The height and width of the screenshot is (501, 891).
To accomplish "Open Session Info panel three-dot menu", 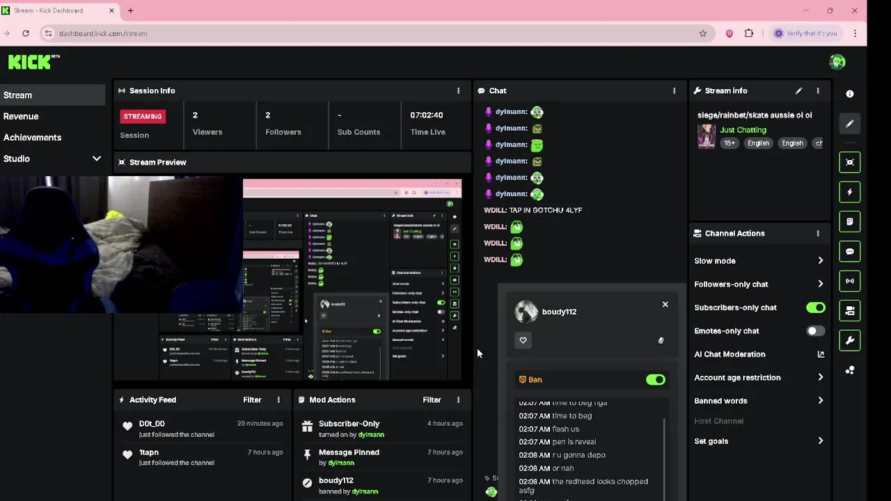I will click(458, 90).
